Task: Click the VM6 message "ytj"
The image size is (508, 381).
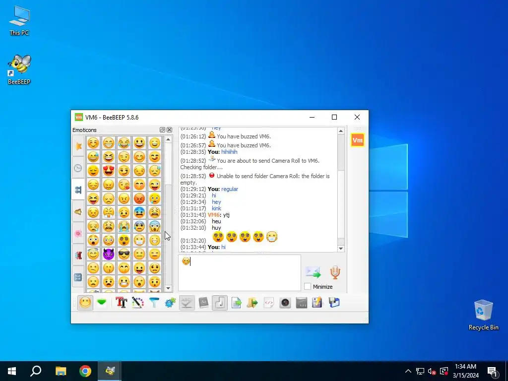Action: click(x=226, y=215)
